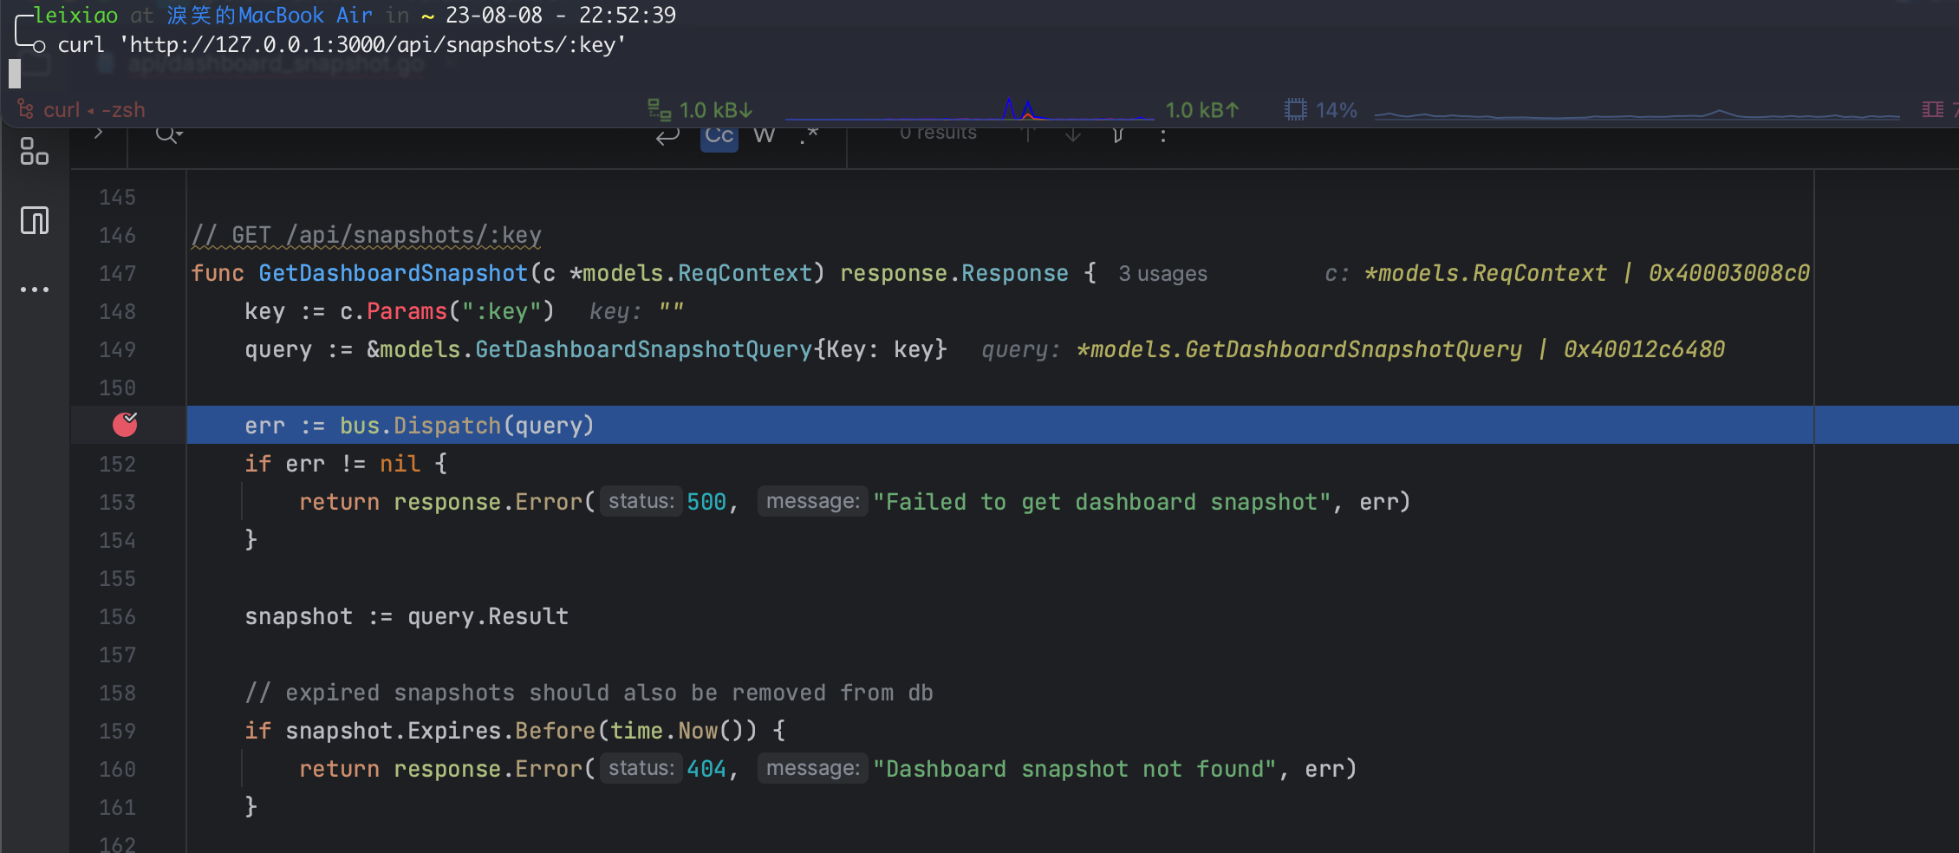The height and width of the screenshot is (853, 1959).
Task: Open the search history dropdown by the magnifier
Action: [167, 134]
